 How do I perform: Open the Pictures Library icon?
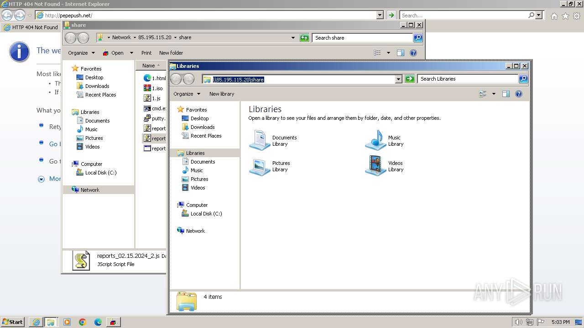260,166
